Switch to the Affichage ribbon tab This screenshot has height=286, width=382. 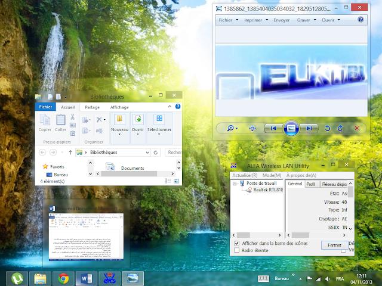coord(119,107)
